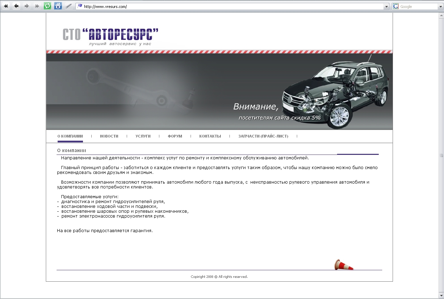The height and width of the screenshot is (299, 444).
Task: Click the Back navigation arrow icon
Action: coord(16,6)
